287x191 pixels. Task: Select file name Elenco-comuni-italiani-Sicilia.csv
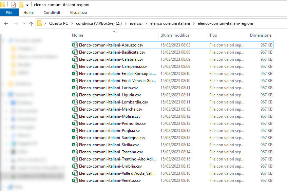109,145
